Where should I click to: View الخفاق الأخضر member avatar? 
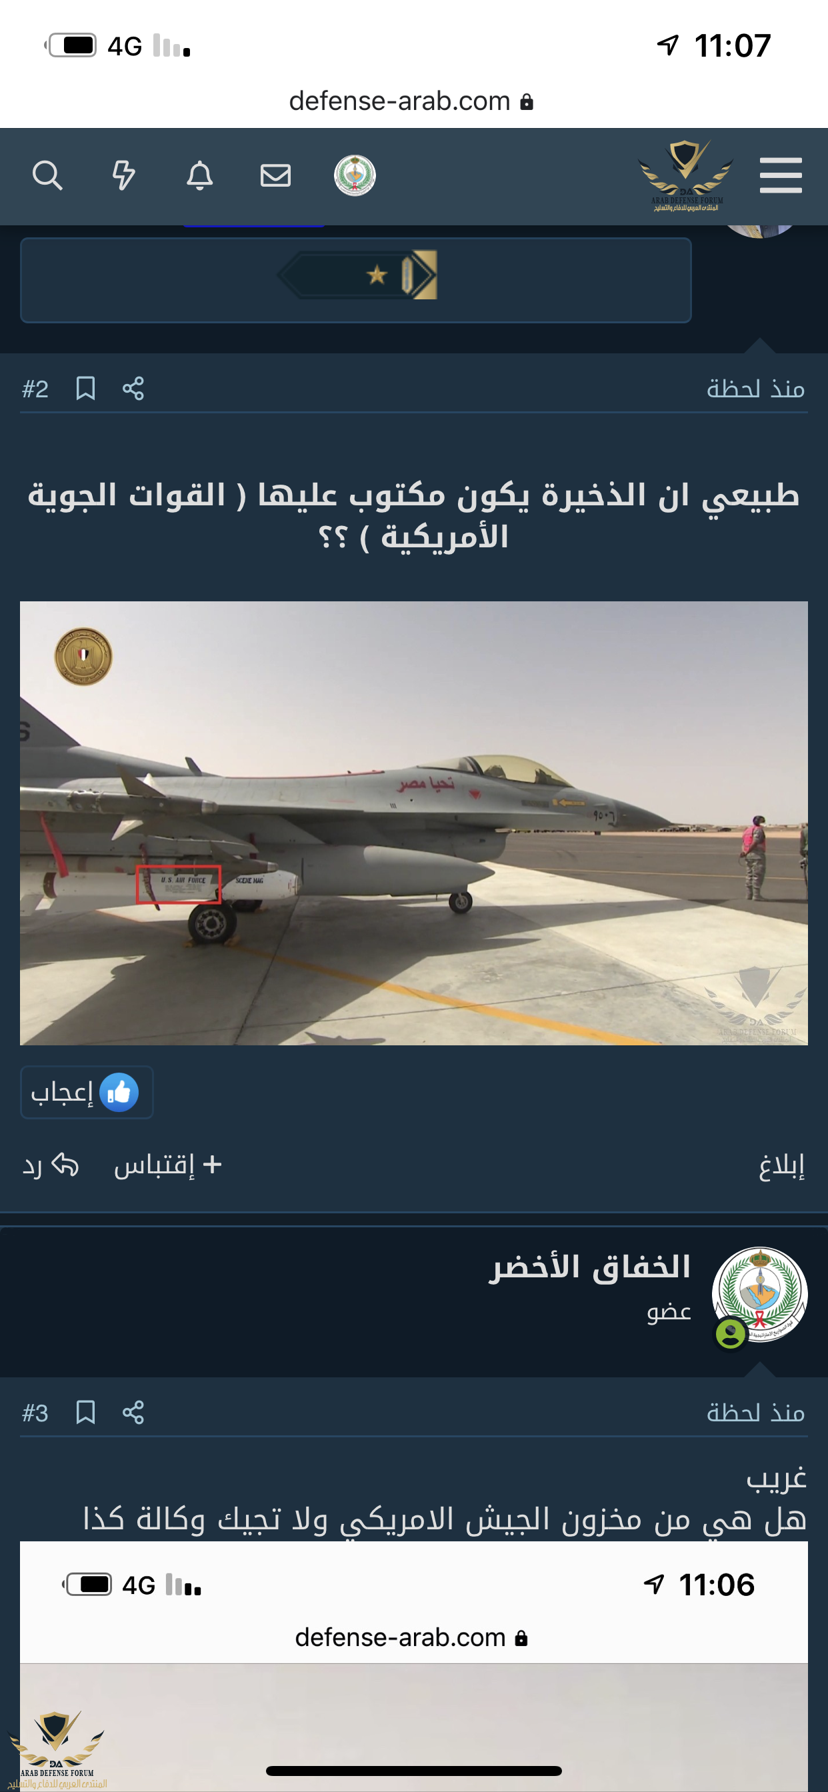[x=759, y=1295]
